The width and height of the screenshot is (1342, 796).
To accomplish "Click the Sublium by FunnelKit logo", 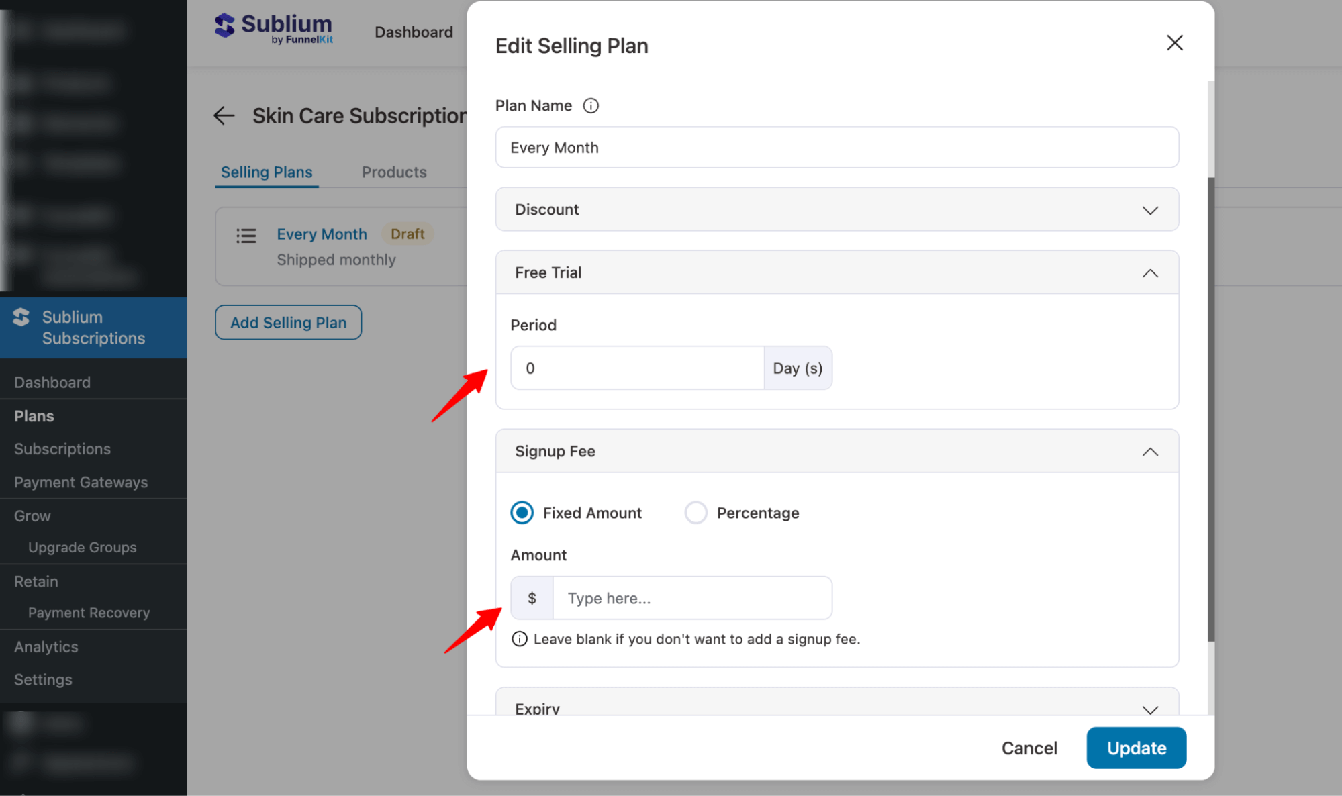I will coord(274,29).
